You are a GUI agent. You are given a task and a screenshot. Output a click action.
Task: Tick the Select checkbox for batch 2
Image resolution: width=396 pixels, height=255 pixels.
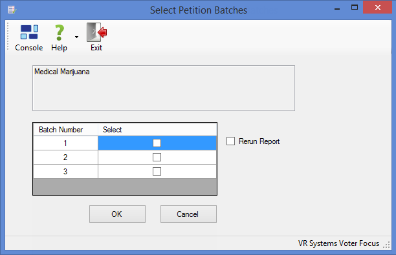[x=157, y=158]
